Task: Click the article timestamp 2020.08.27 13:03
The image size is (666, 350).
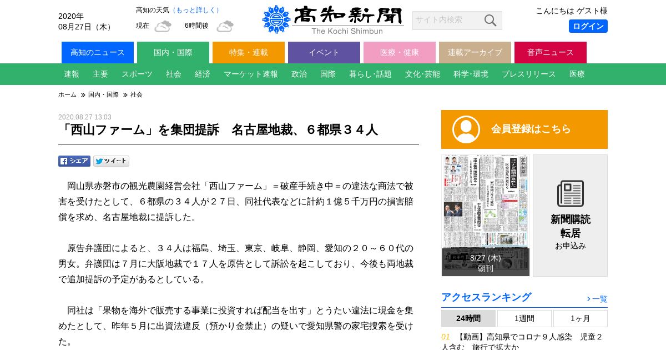Action: click(x=85, y=117)
